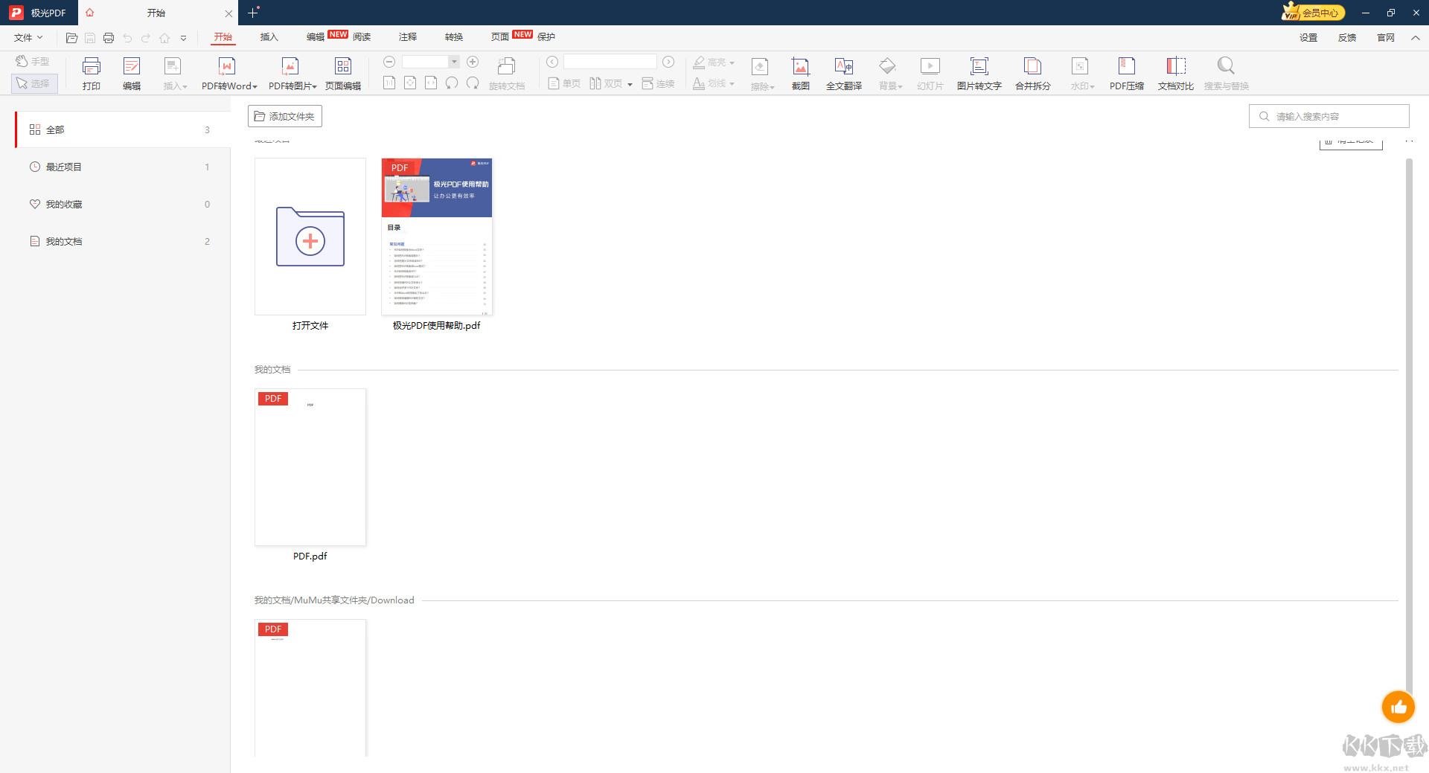Switch to the 转换 ribbon tab
Screen dimensions: 1429x773
coord(454,37)
